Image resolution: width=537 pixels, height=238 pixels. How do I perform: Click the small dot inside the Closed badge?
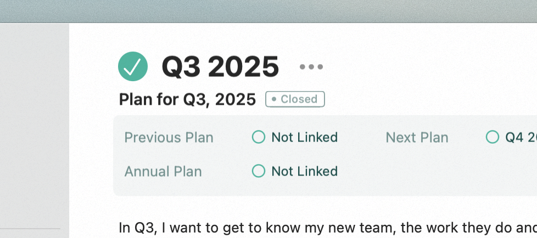274,99
